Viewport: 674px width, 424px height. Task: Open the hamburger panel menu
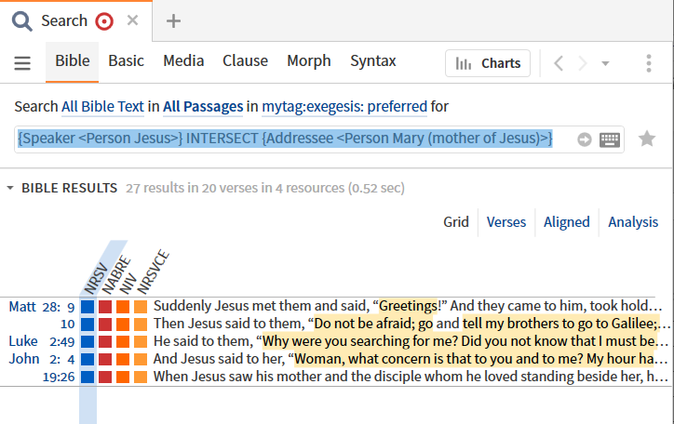22,63
